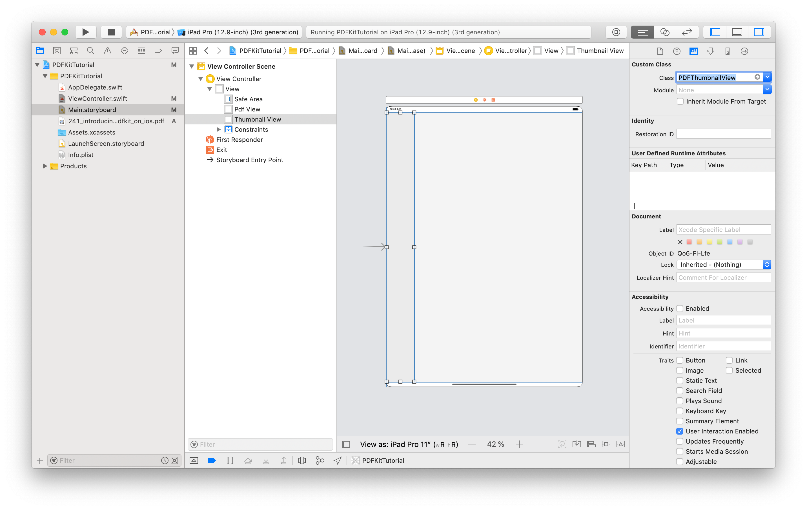Collapse View Controller Scene disclosure triangle
The width and height of the screenshot is (807, 510).
pyautogui.click(x=192, y=66)
